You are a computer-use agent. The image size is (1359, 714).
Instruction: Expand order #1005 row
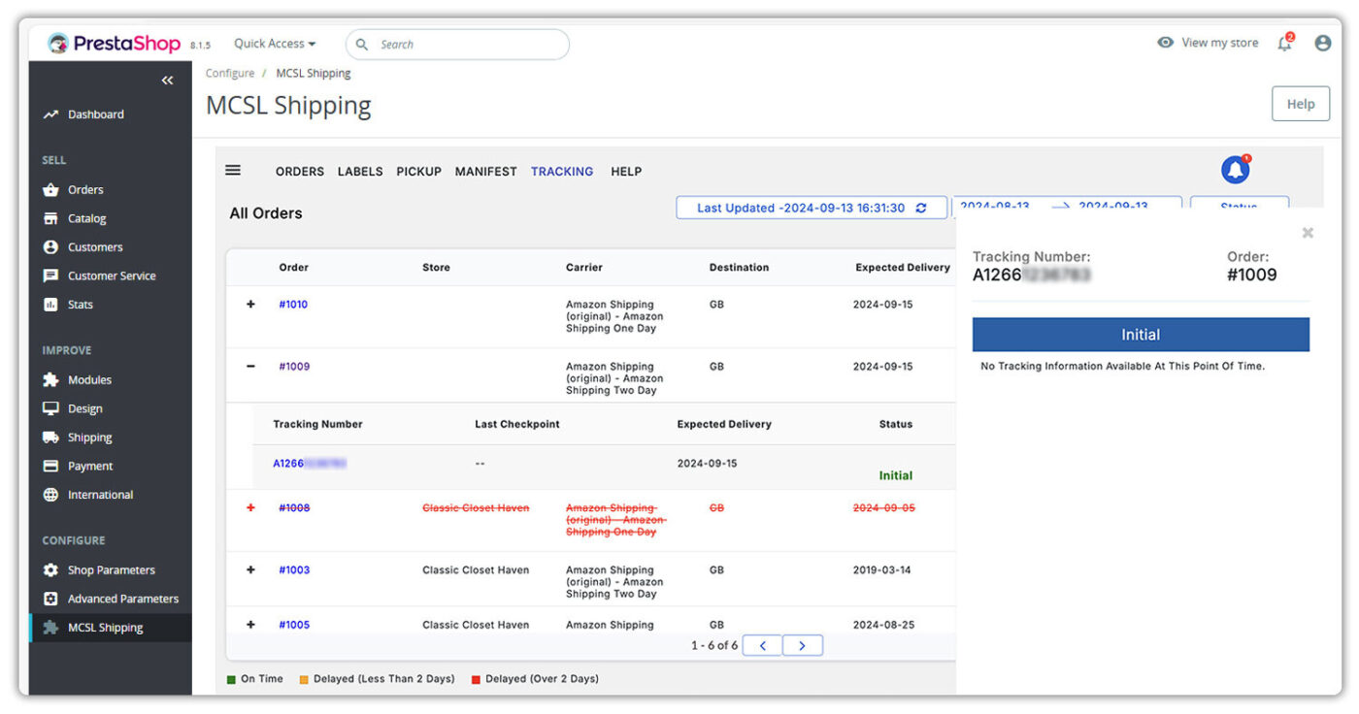pyautogui.click(x=250, y=625)
